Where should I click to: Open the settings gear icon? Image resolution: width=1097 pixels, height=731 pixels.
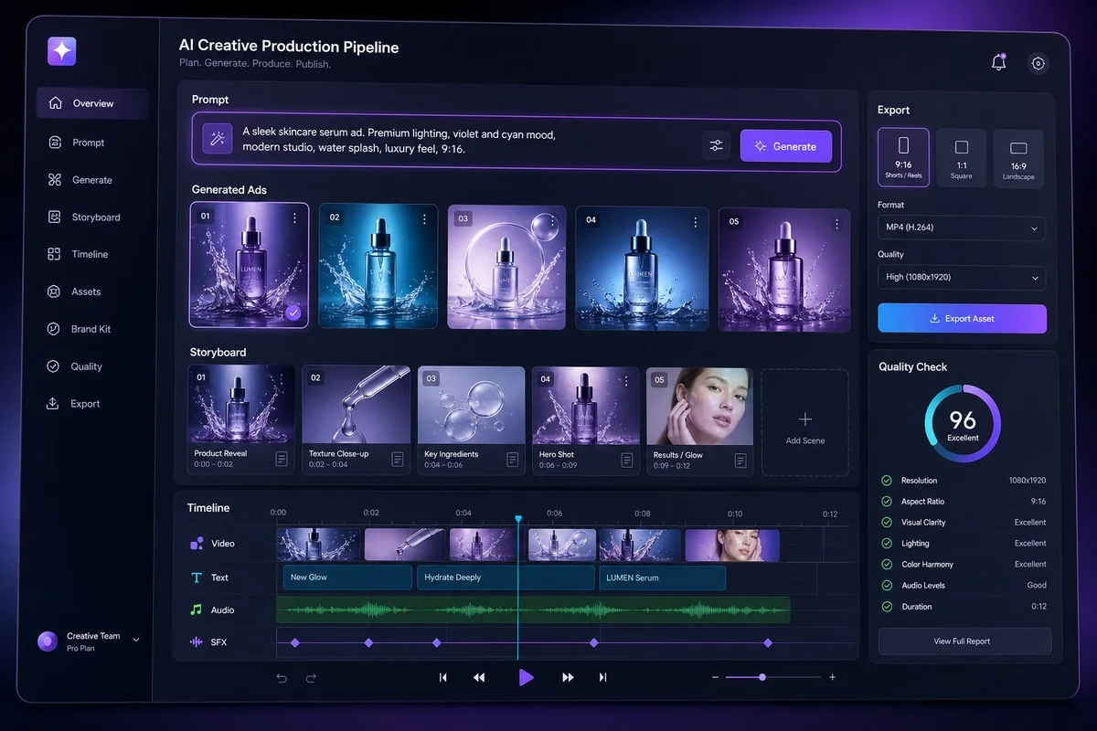click(1038, 63)
